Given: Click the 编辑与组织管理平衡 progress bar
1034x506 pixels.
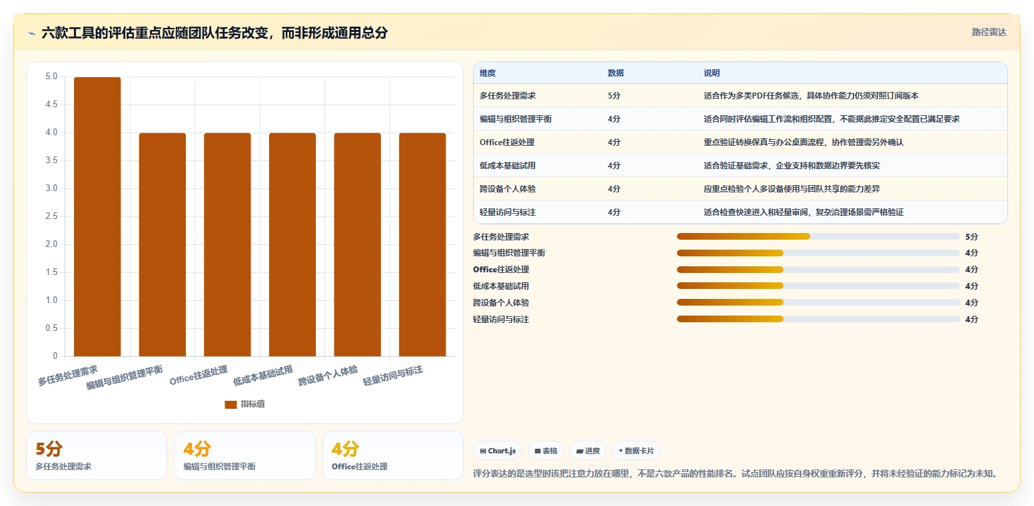Looking at the screenshot, I should click(818, 253).
